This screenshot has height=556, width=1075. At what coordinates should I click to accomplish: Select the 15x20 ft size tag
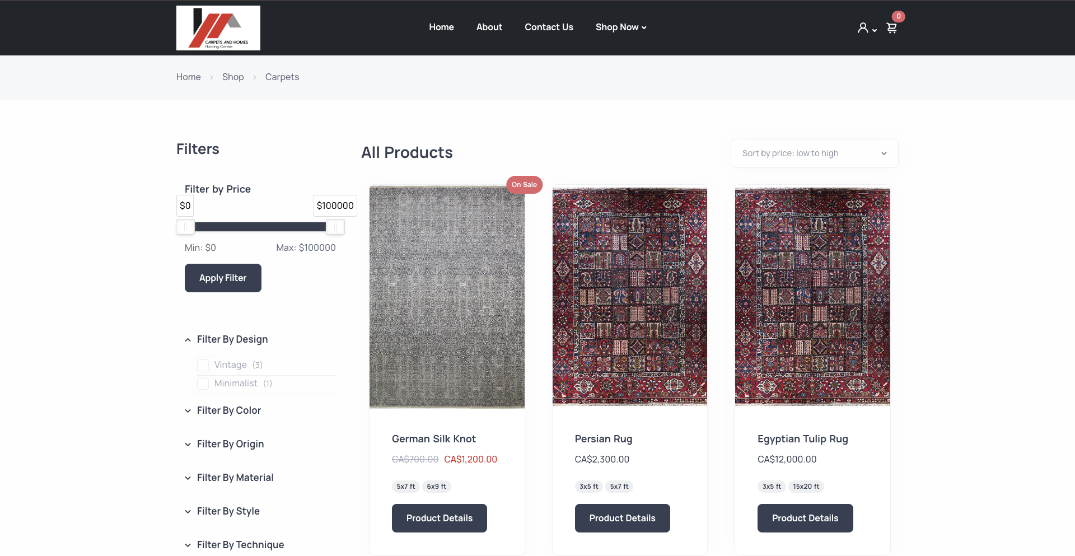(806, 487)
